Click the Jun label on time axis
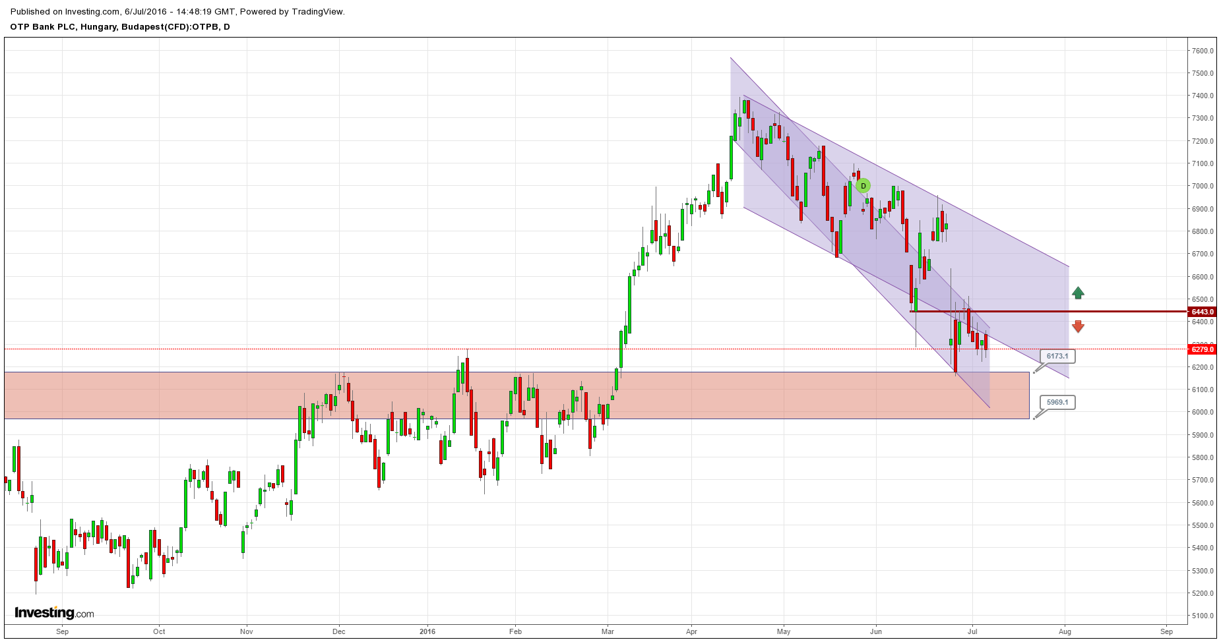This screenshot has width=1221, height=640. pyautogui.click(x=876, y=631)
